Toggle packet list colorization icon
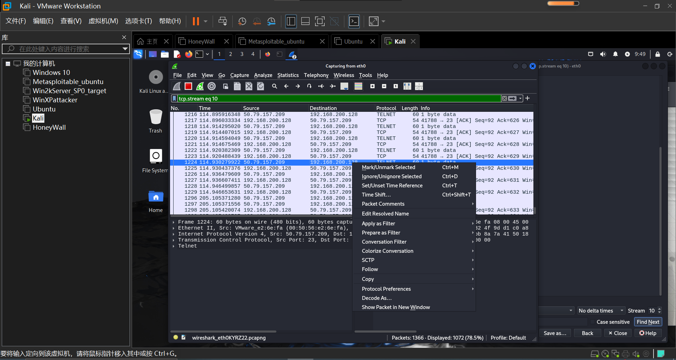The image size is (676, 360). coord(358,86)
